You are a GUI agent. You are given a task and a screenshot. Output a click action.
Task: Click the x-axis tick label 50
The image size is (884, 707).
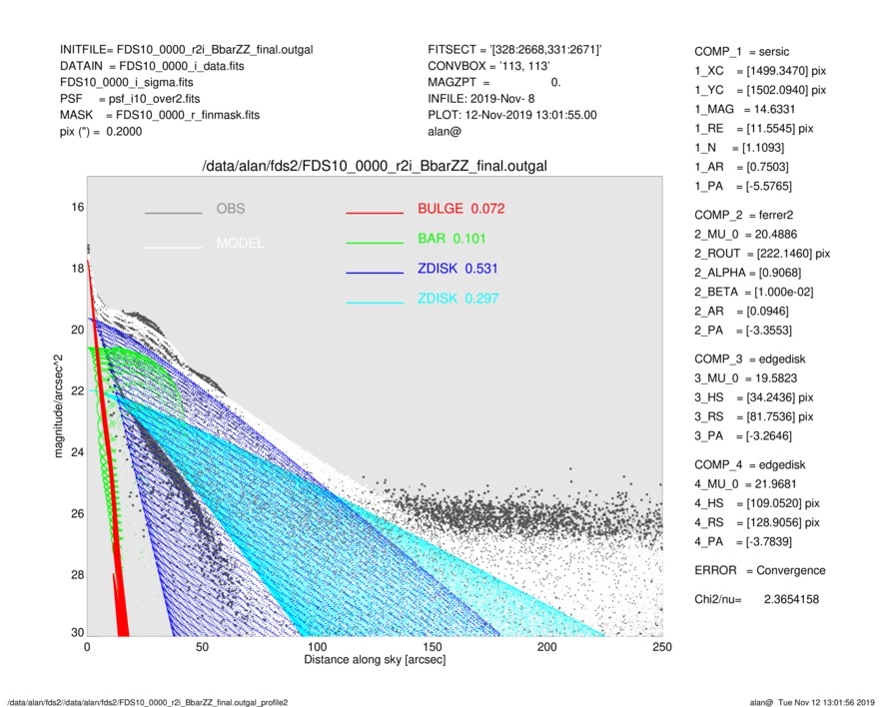pos(203,647)
